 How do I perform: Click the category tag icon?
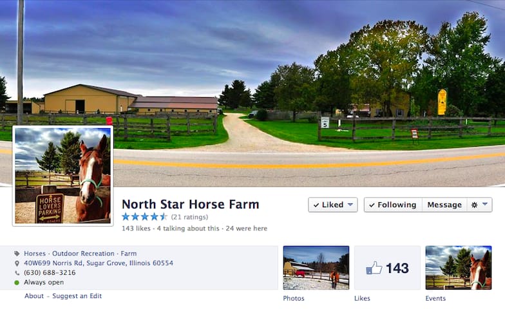pos(17,254)
